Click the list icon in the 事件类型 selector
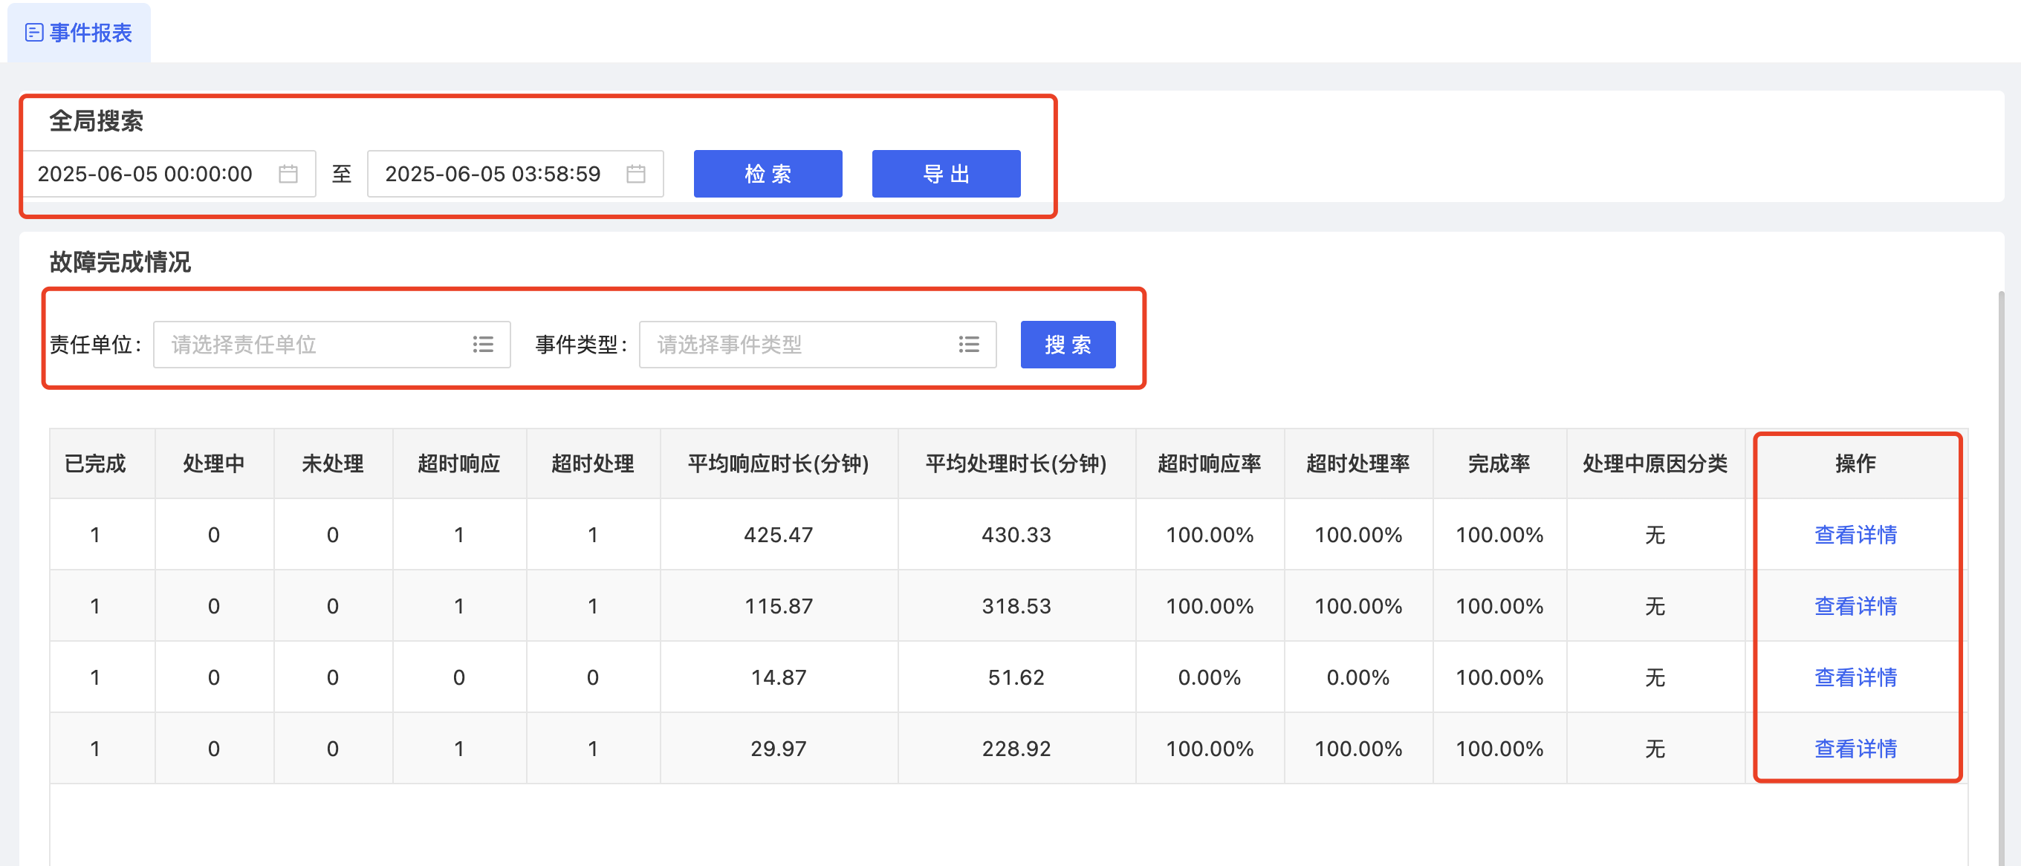2021x866 pixels. [968, 345]
